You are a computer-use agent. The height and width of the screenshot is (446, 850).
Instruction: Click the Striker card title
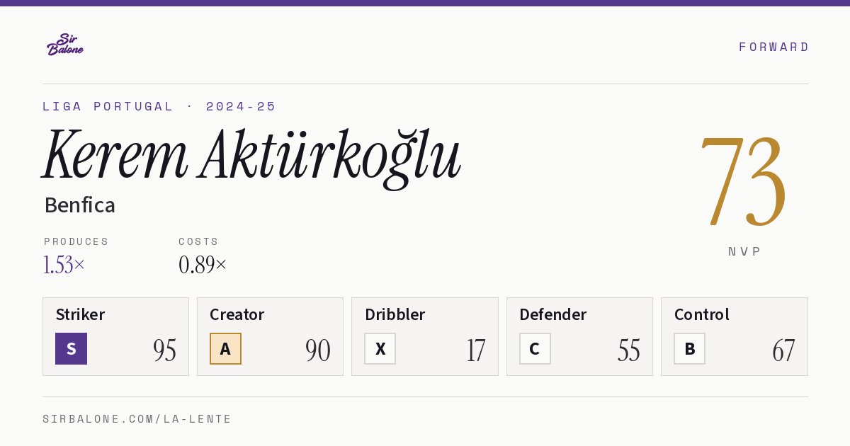pos(80,314)
